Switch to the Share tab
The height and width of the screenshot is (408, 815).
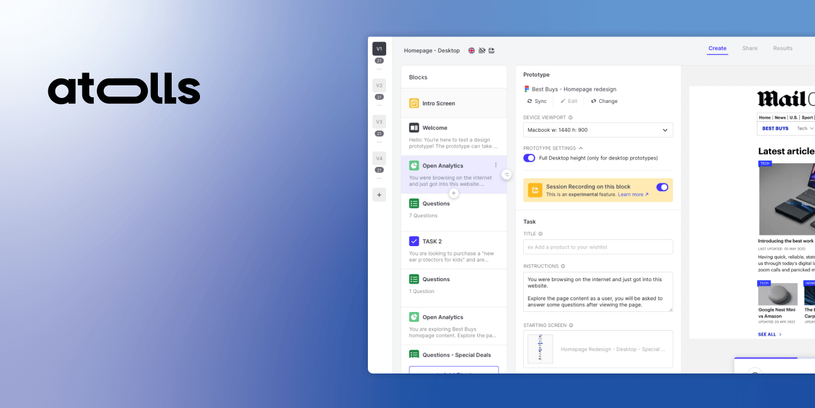(750, 48)
